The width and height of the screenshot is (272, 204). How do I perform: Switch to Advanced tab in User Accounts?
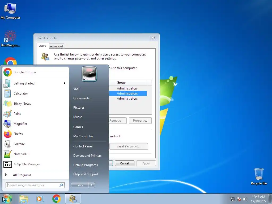click(56, 46)
